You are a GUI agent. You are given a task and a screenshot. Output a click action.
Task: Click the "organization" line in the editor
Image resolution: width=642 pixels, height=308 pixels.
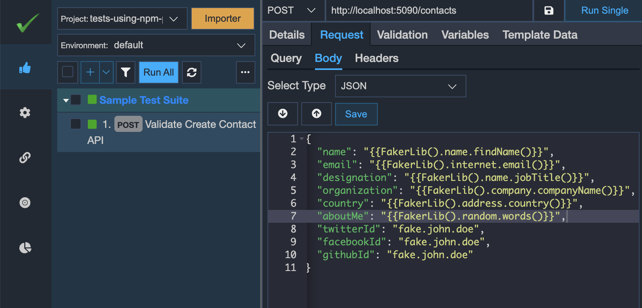point(475,190)
